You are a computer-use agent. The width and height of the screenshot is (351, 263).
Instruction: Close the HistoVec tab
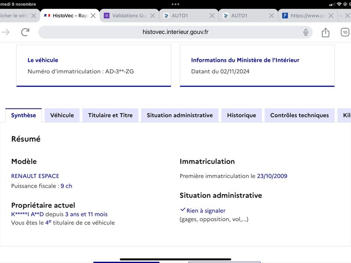[x=93, y=16]
